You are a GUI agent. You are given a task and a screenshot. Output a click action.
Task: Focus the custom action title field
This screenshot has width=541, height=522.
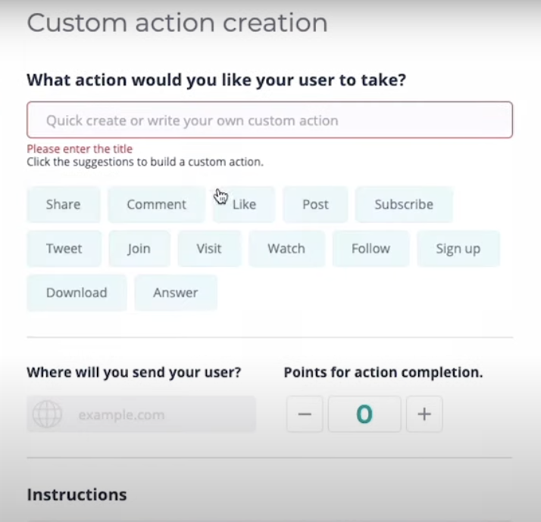(x=270, y=120)
